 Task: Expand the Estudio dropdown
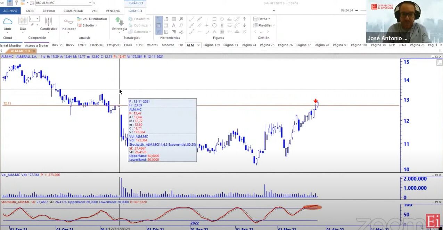click(x=96, y=25)
